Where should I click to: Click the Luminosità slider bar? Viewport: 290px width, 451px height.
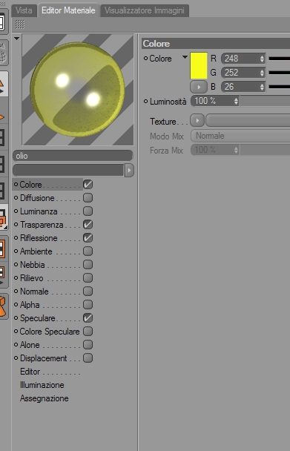pyautogui.click(x=265, y=101)
